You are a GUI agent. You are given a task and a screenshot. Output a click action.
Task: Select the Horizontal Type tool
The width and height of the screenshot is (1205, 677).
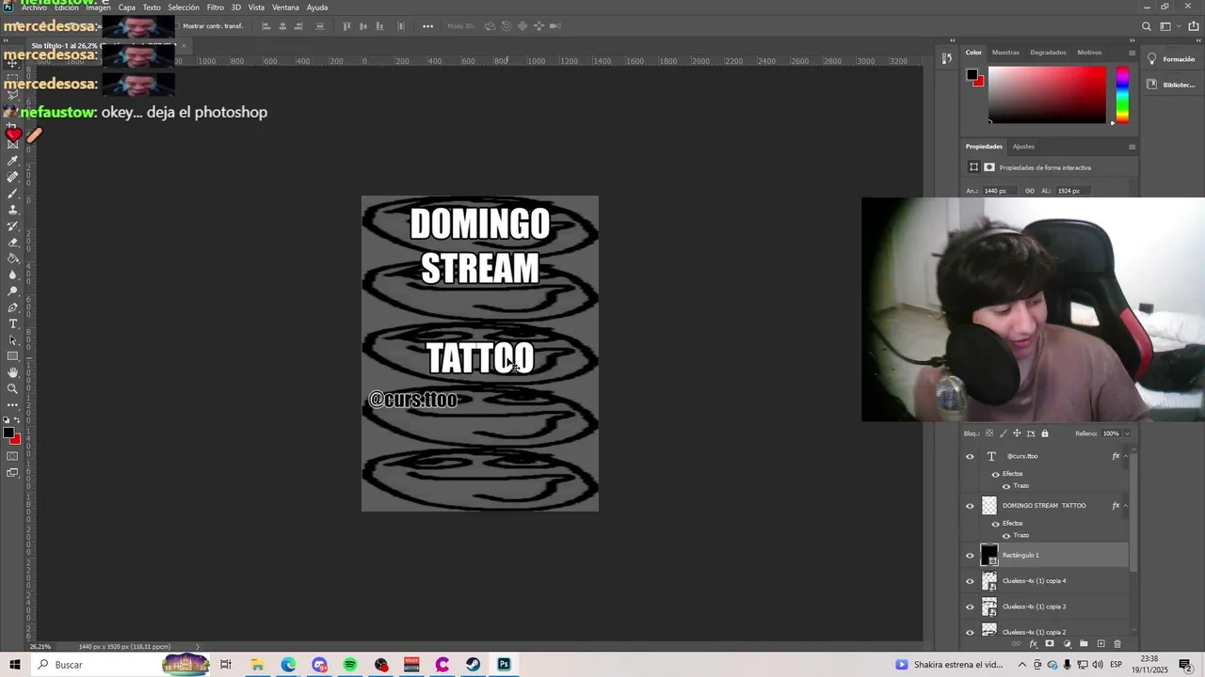(13, 323)
